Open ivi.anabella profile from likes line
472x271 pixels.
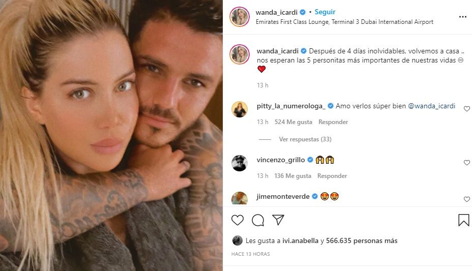coord(300,240)
